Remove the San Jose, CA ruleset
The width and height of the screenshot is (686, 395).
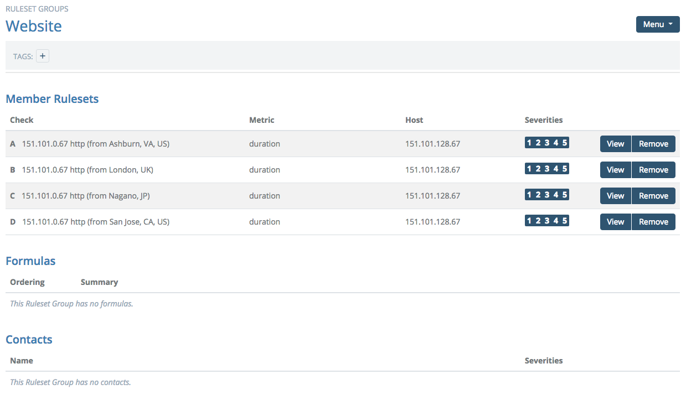click(x=653, y=221)
